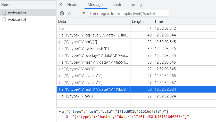216x122 pixels.
Task: Clear all messages with the block icon
Action: 62,13
